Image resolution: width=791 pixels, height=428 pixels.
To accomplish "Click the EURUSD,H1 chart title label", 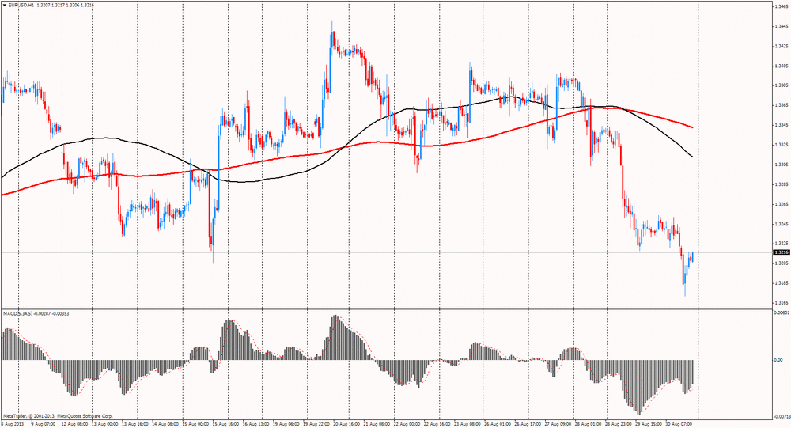I will (x=21, y=5).
